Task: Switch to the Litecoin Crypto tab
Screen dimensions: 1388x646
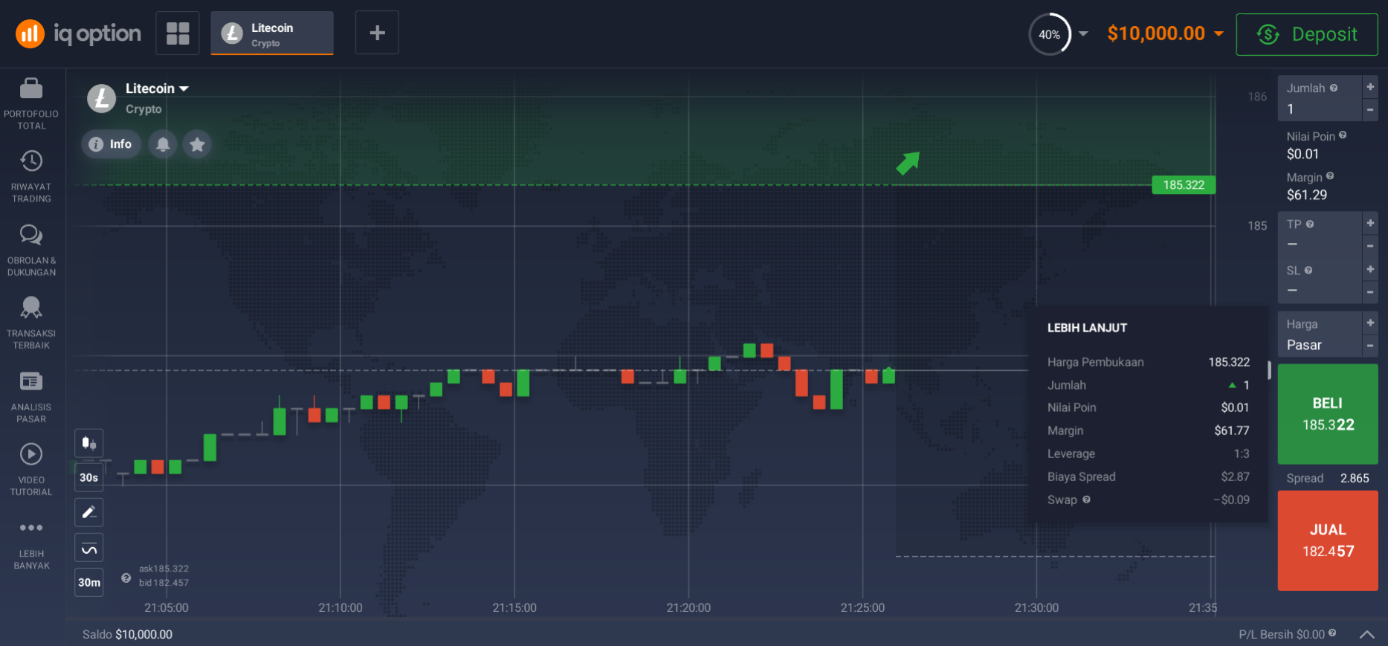Action: [x=271, y=32]
